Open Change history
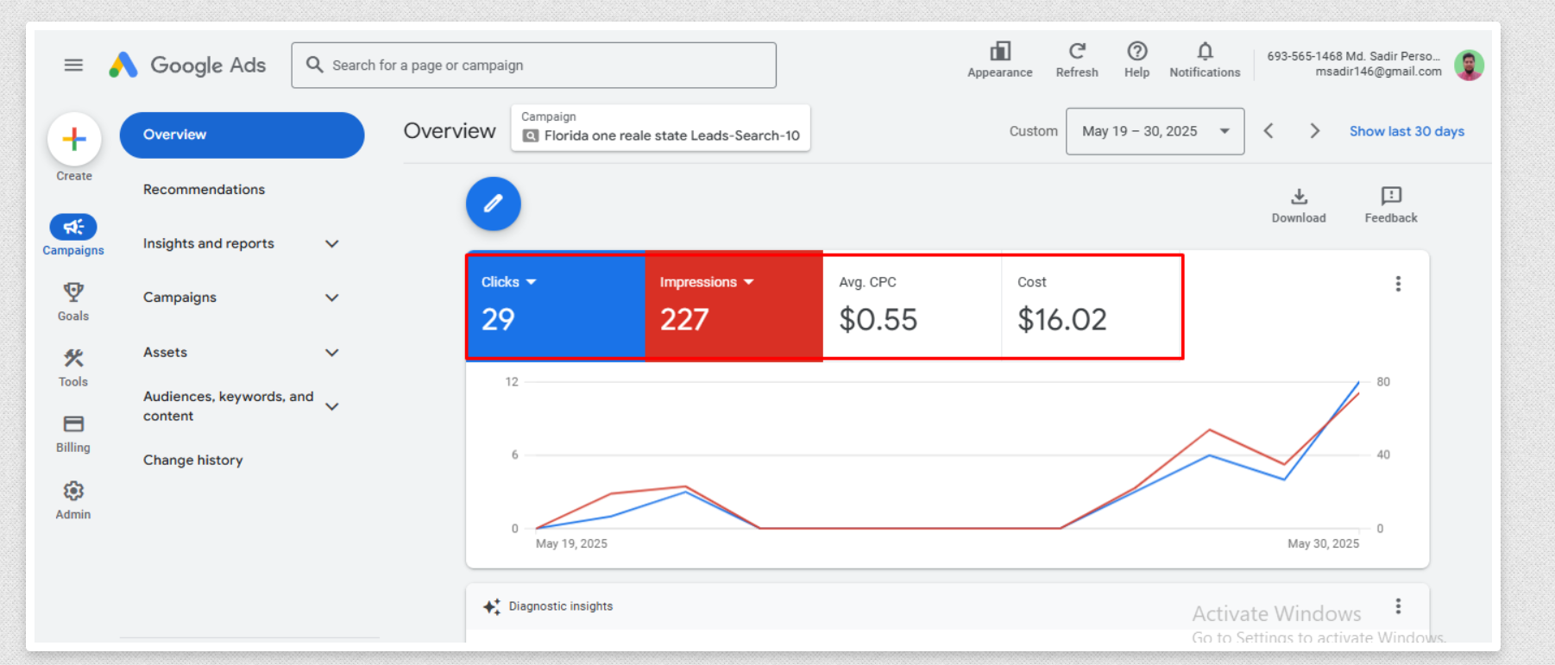The height and width of the screenshot is (665, 1555). point(193,461)
